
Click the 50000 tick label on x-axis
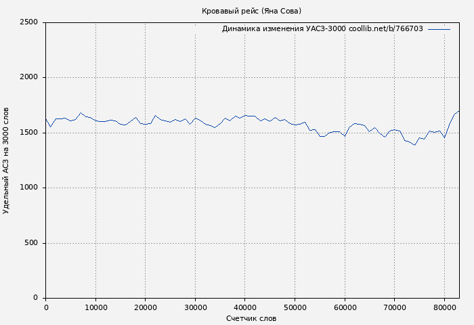coord(295,308)
